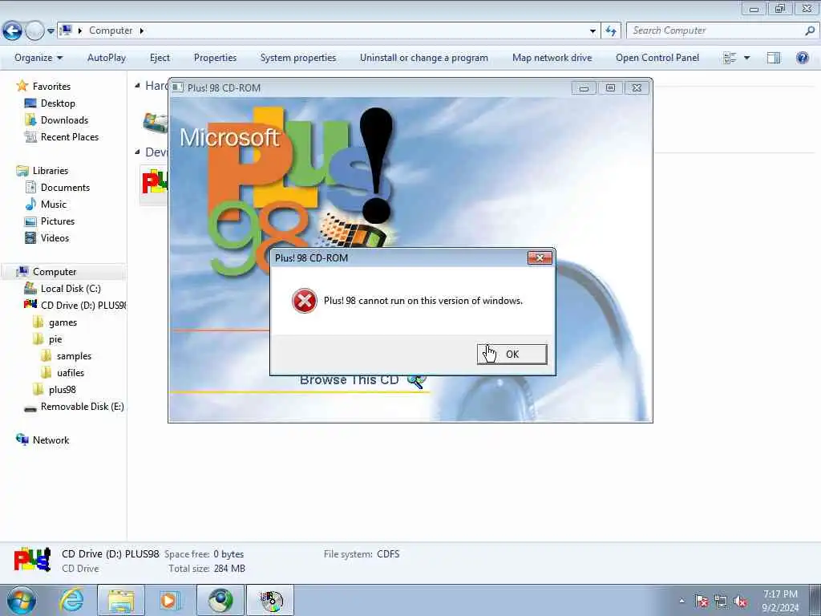The height and width of the screenshot is (616, 821).
Task: Click the Search Computer field
Action: 716,30
